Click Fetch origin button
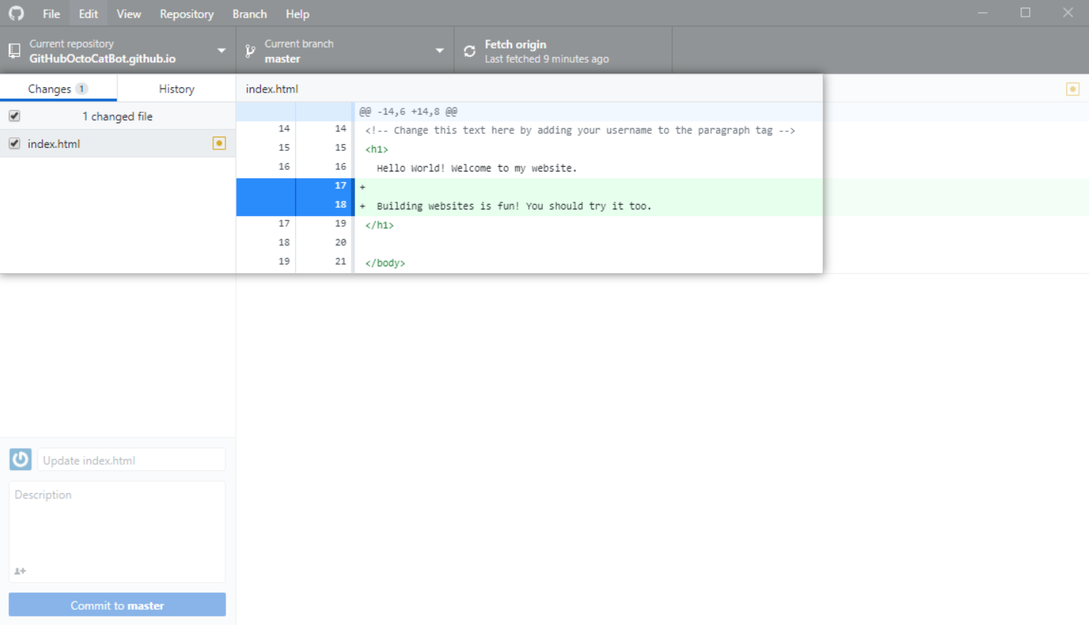 (563, 51)
